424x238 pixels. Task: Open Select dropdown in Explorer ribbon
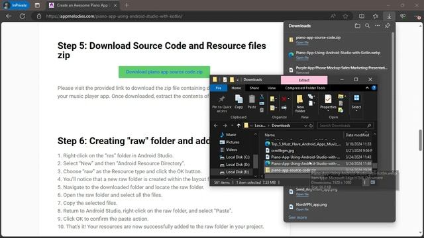(356, 103)
